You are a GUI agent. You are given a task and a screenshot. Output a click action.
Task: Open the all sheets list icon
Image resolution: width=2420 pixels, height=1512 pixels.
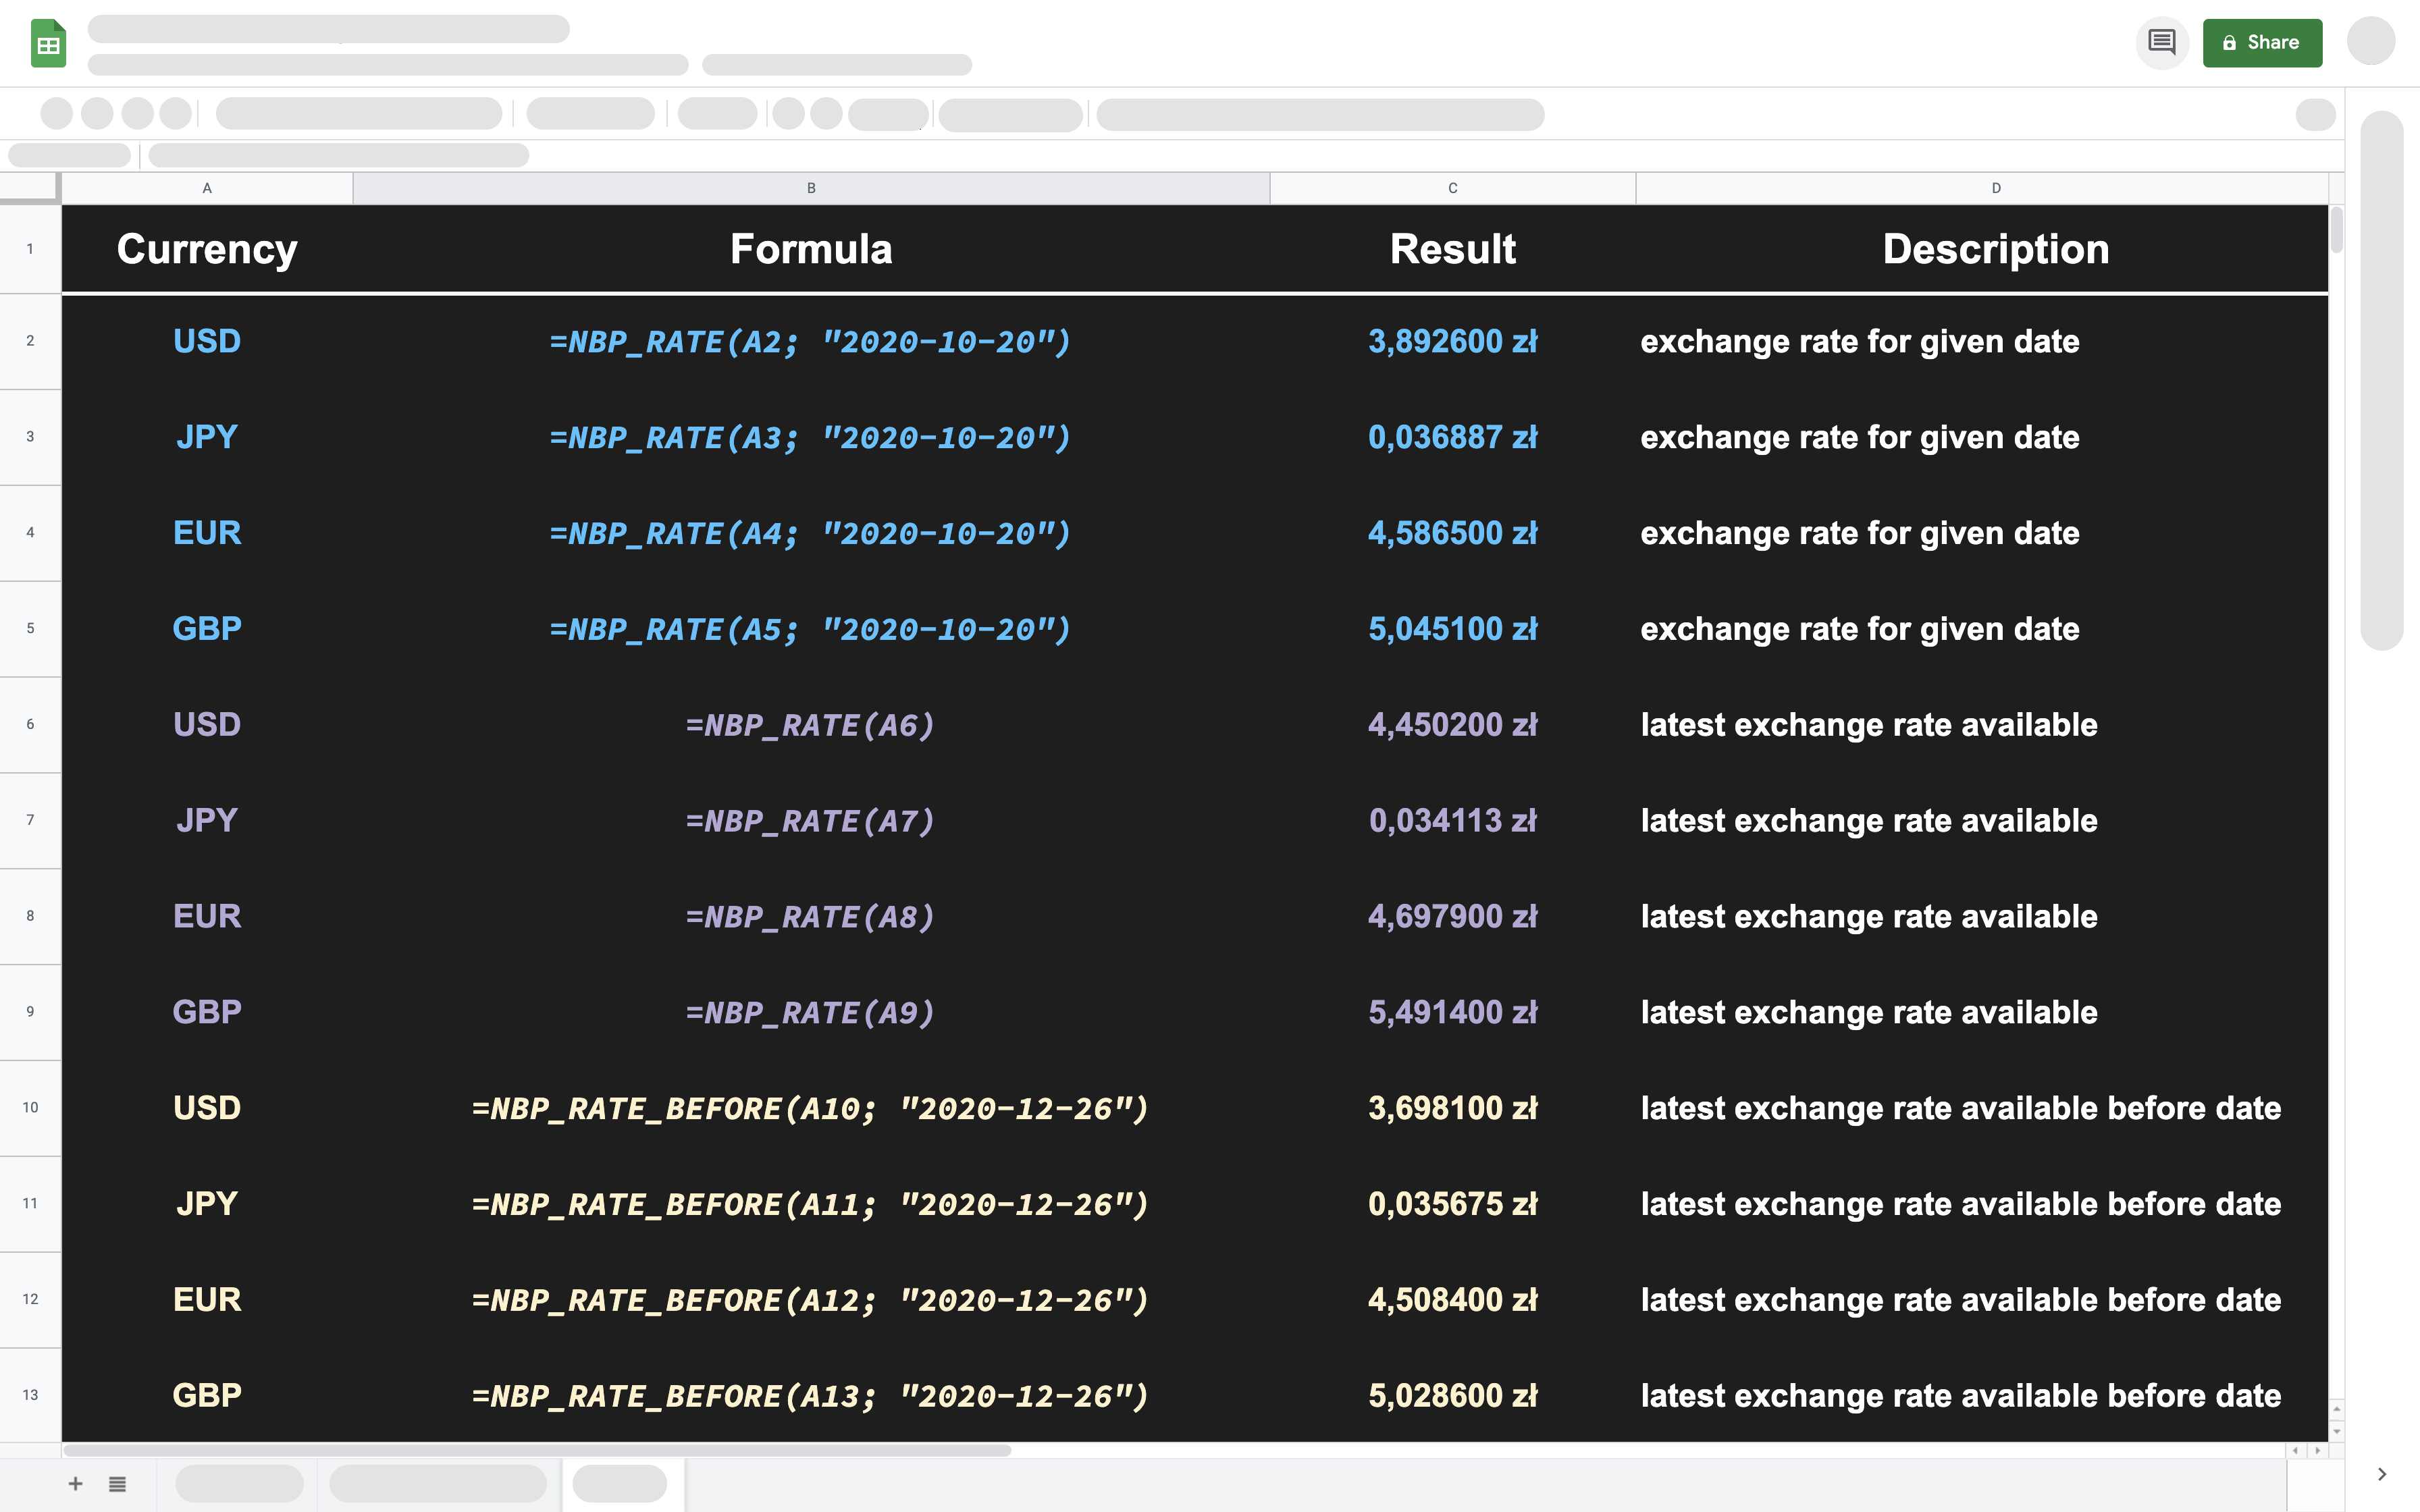[117, 1483]
